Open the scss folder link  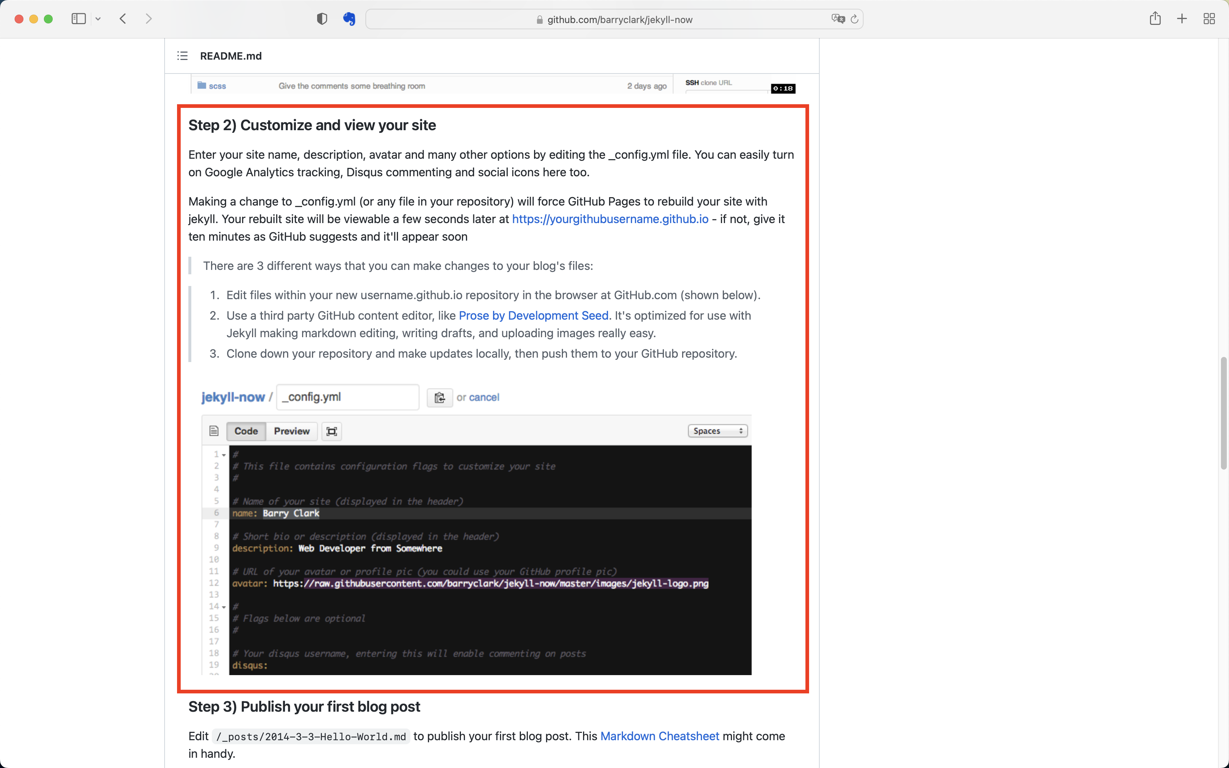[217, 86]
